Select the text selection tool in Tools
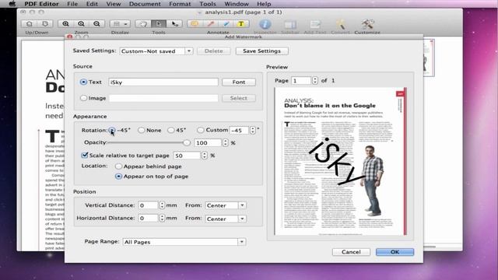The height and width of the screenshot is (280, 498). click(x=159, y=24)
